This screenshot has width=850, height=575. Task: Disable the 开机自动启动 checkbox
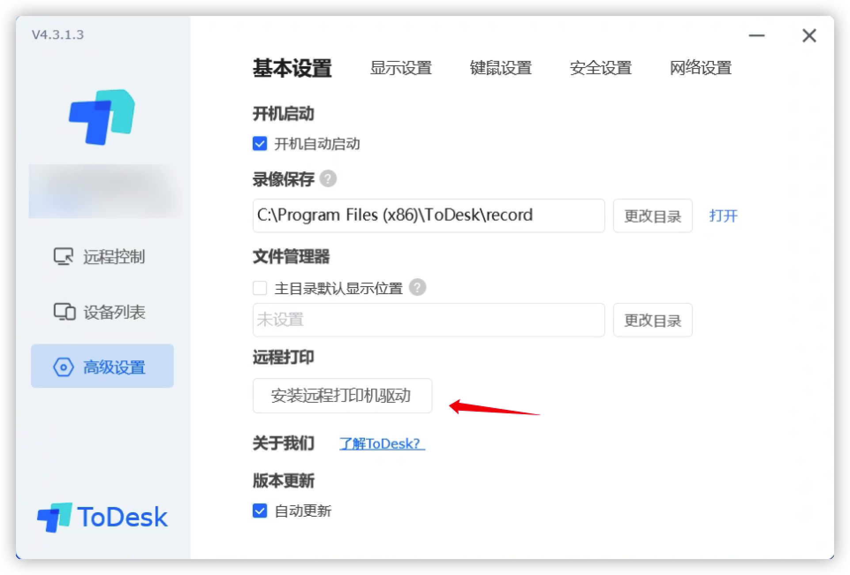point(260,144)
